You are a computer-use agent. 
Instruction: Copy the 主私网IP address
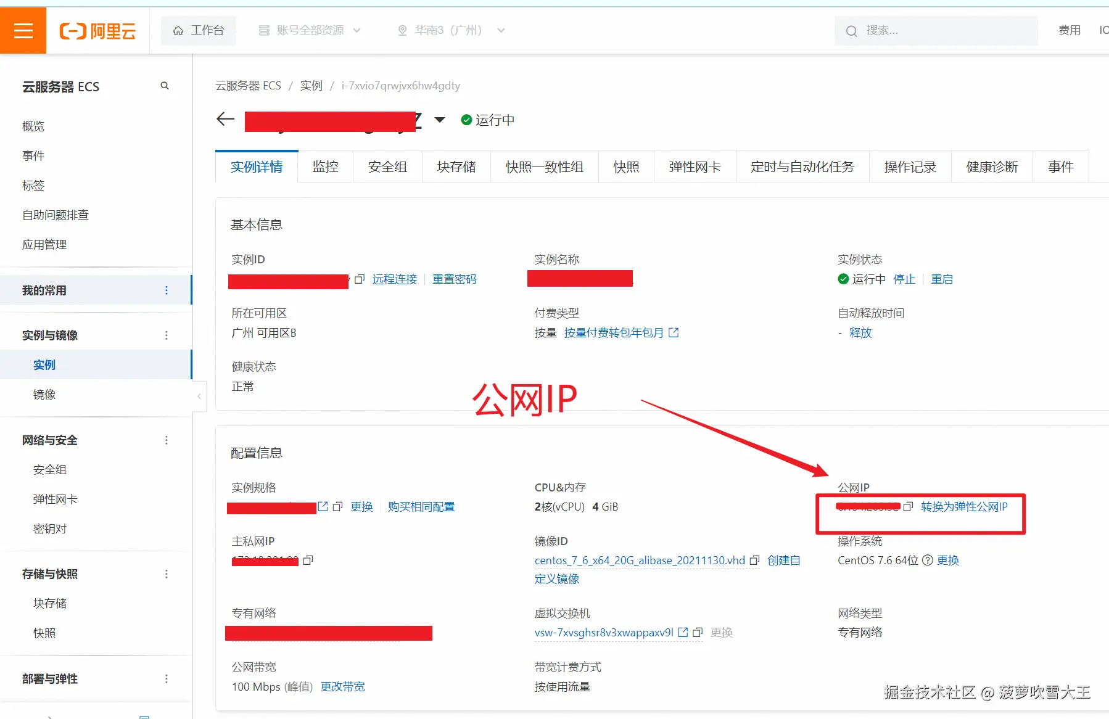coord(308,560)
